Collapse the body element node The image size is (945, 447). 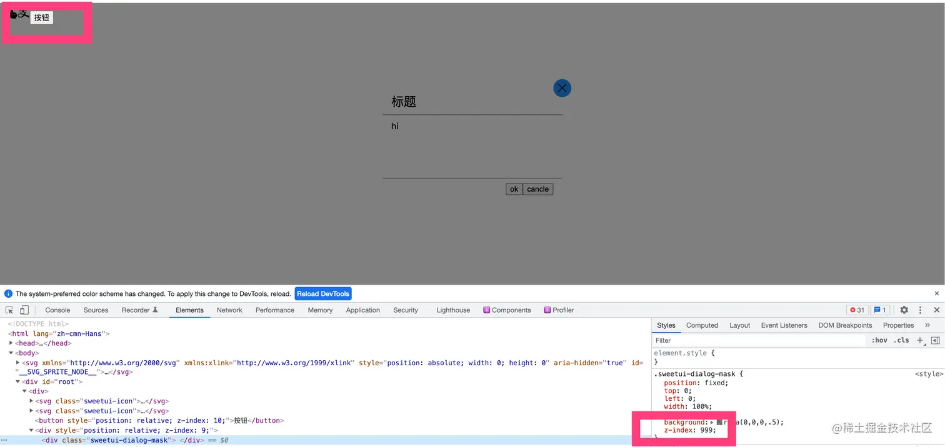pyautogui.click(x=11, y=353)
